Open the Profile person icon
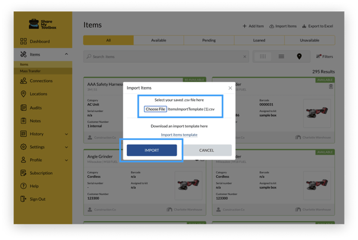The height and width of the screenshot is (240, 358). 23,160
